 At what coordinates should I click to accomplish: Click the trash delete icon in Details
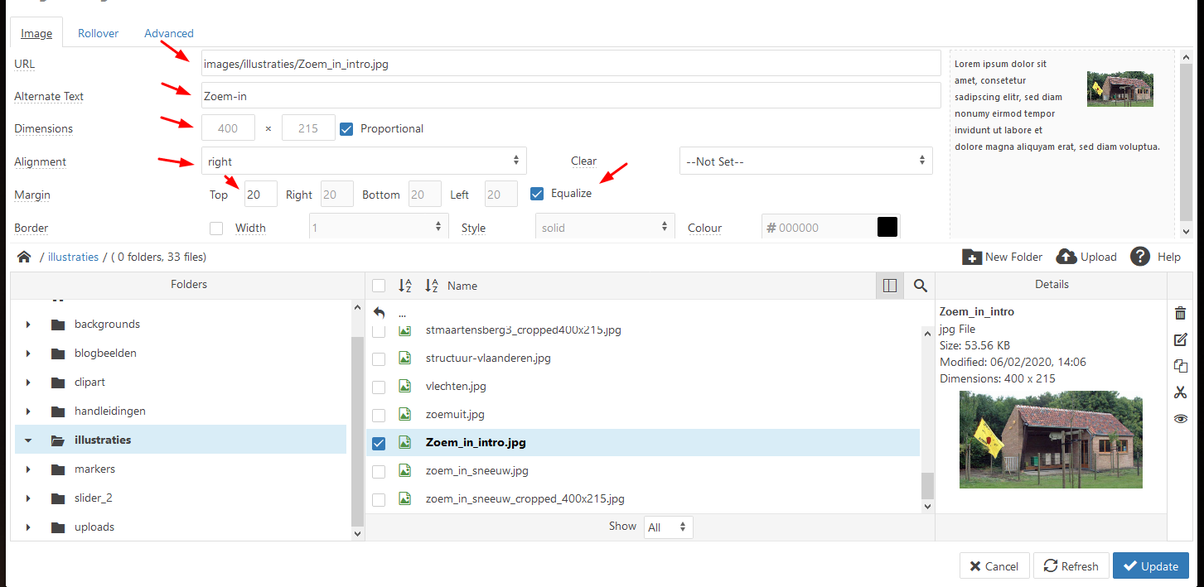tap(1181, 313)
